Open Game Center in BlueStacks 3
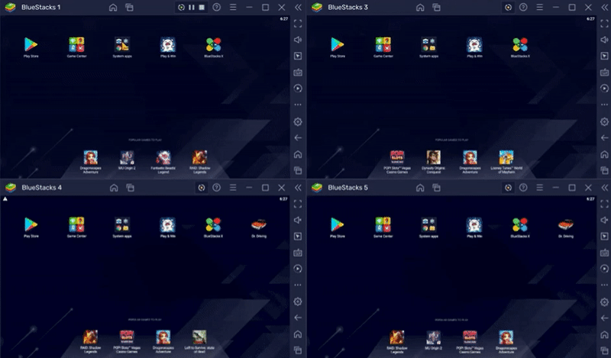This screenshot has height=358, width=611. [383, 45]
